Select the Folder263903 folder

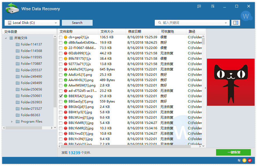point(29,102)
